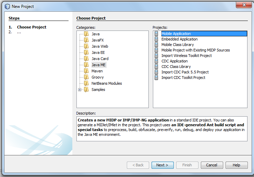Click the Java category folder icon

pyautogui.click(x=86, y=34)
